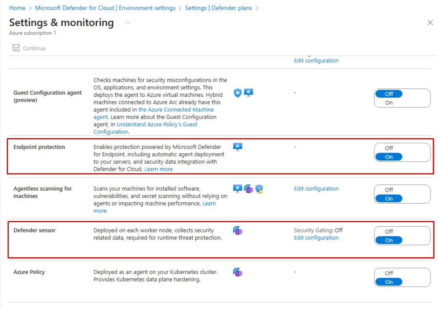Click Learn more in Endpoint protection description

pyautogui.click(x=158, y=169)
